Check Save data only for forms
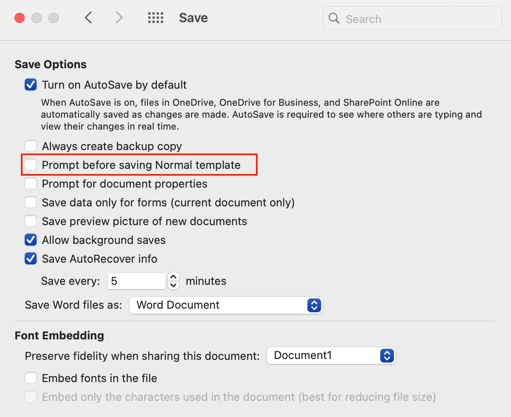511x417 pixels. coord(31,203)
